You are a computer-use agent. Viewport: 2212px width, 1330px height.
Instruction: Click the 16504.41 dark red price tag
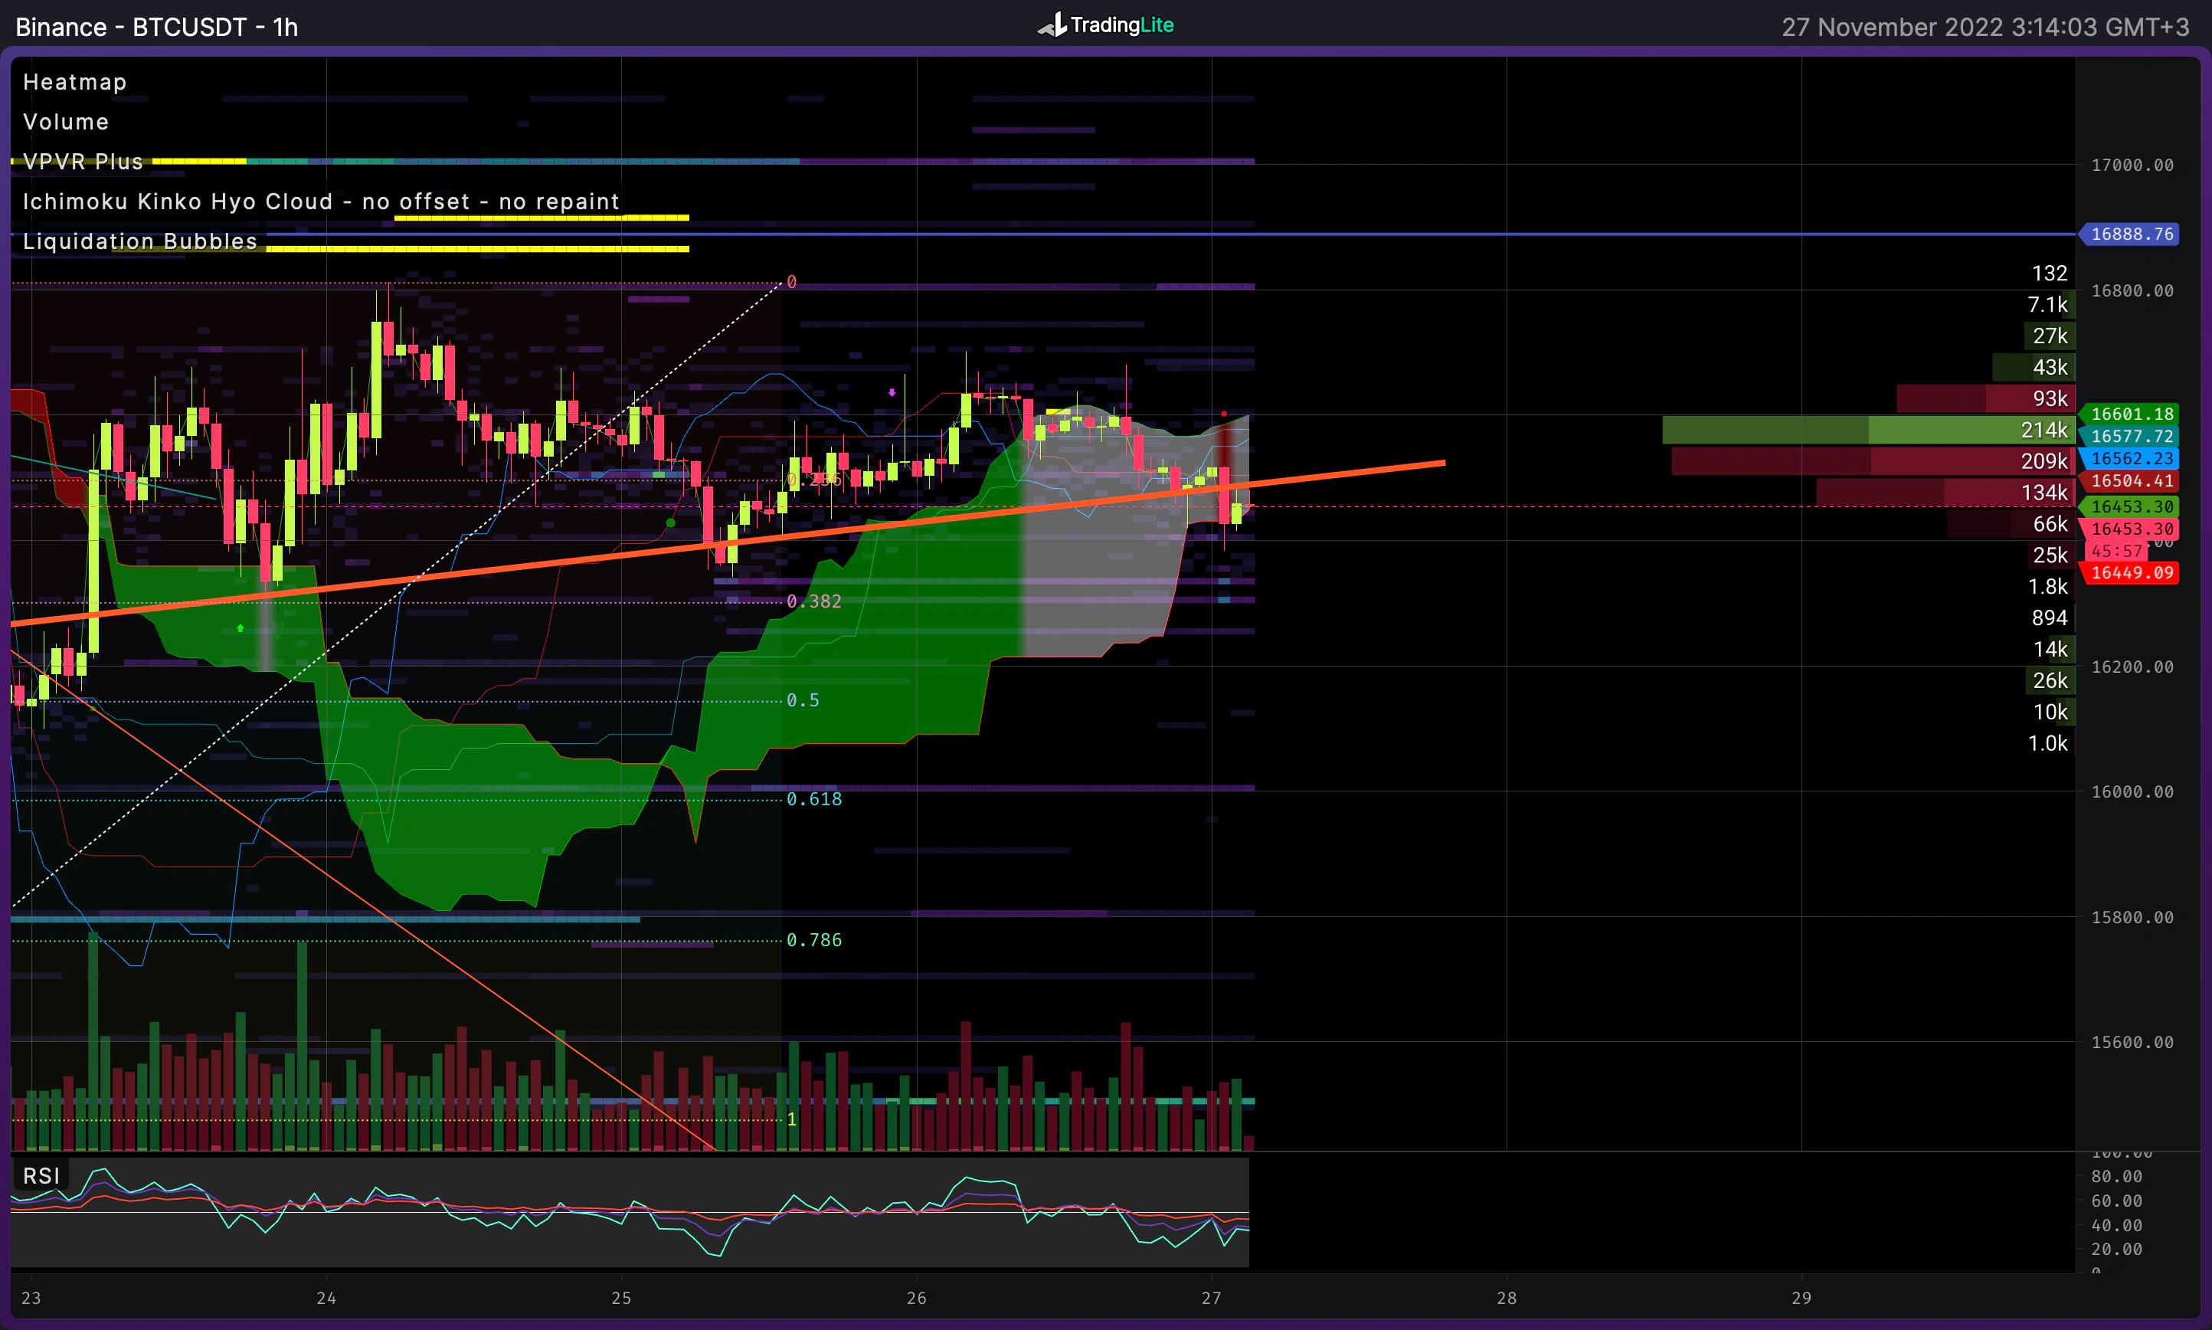(x=2129, y=481)
